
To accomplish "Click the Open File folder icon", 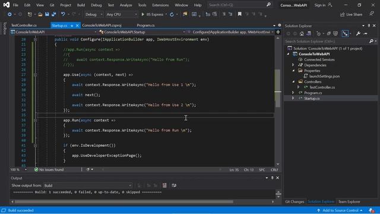I will [x=40, y=14].
